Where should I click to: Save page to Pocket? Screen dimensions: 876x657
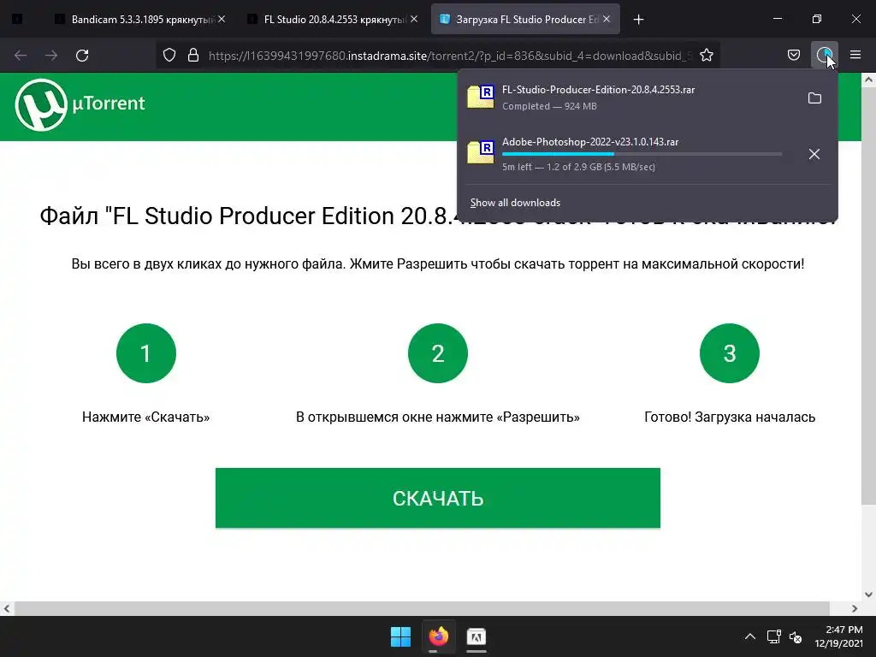point(793,55)
